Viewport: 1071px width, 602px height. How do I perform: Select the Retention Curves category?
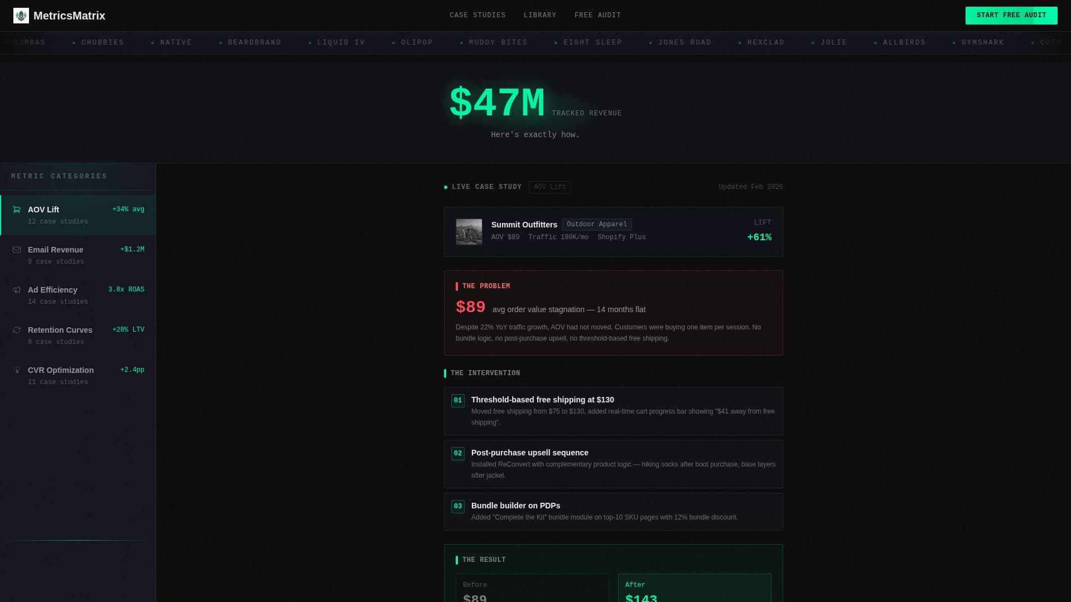[78, 336]
